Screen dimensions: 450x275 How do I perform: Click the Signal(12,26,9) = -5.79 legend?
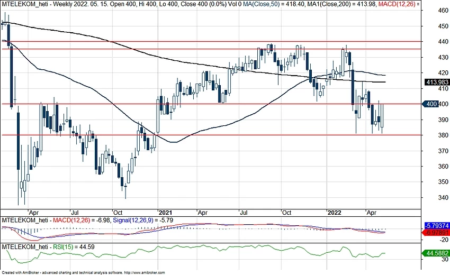tap(143, 220)
